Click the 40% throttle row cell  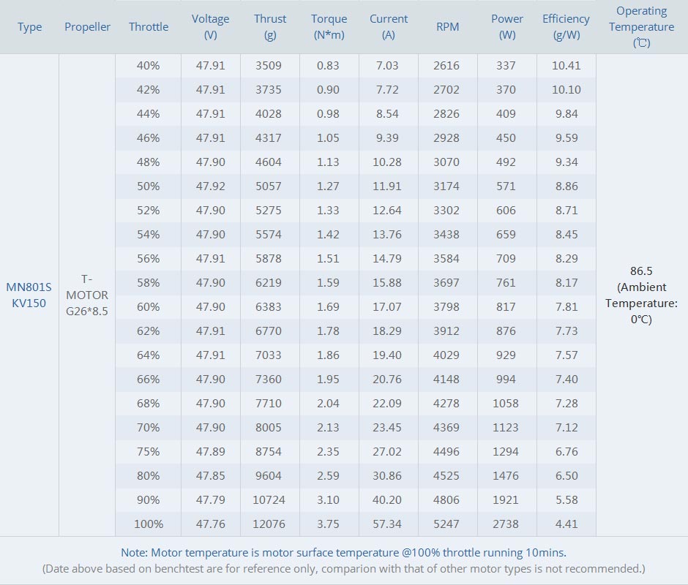pyautogui.click(x=149, y=66)
